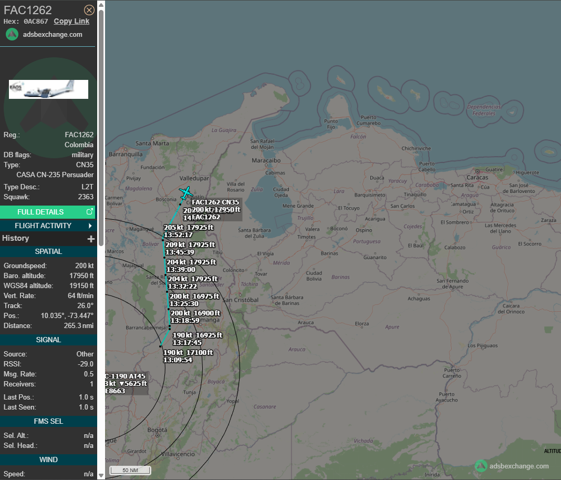Click the sidebar scroll up arrow

pyautogui.click(x=101, y=5)
